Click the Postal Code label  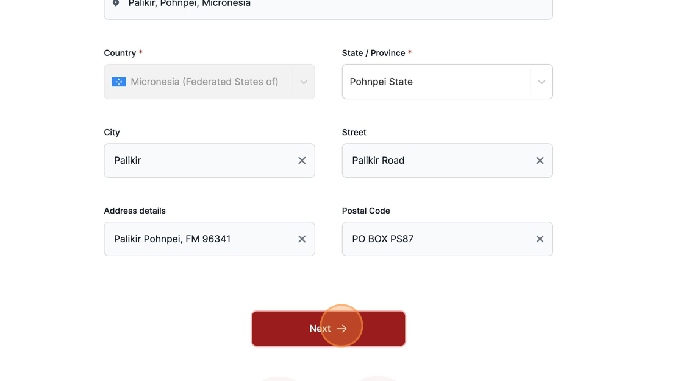[x=366, y=211]
